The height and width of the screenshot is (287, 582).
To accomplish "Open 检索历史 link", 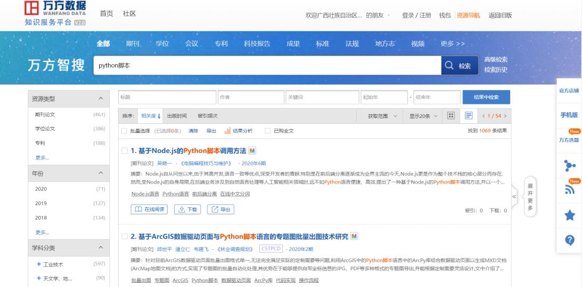I will (496, 69).
